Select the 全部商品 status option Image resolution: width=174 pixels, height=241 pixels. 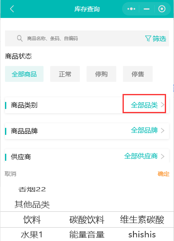pos(24,74)
